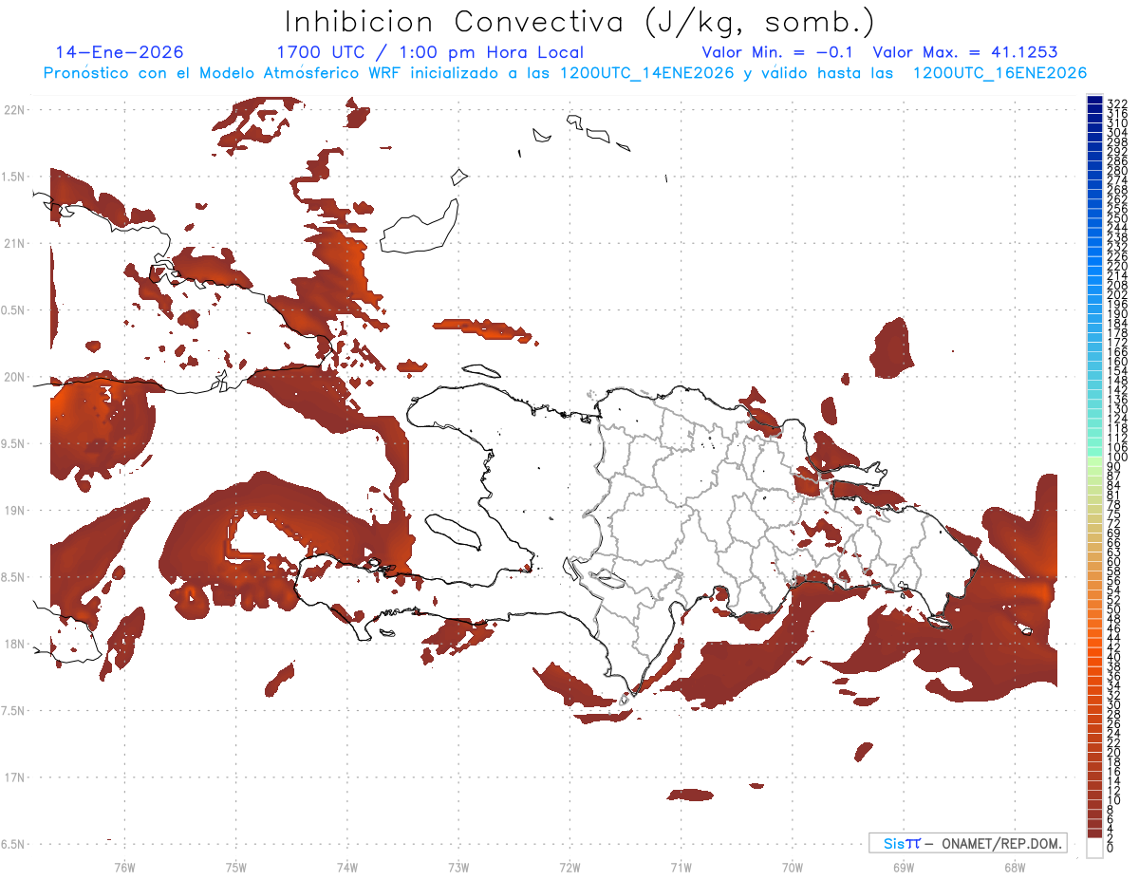Click the '73W' longitude label
Screen dimensions: 1139x880
[458, 867]
